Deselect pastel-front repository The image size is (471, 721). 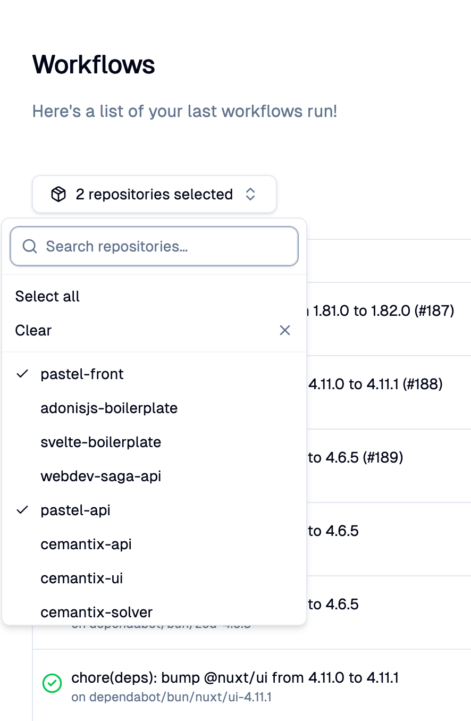tap(154, 374)
